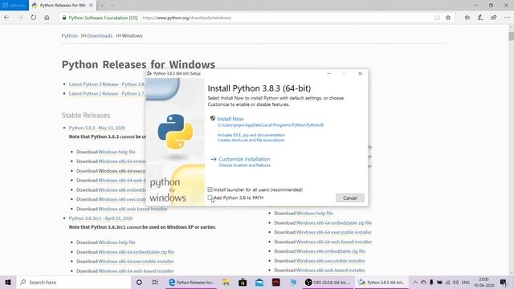Open Cortana circle icon on taskbar

[x=139, y=282]
